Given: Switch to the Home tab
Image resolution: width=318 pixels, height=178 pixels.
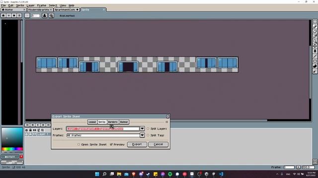Looking at the screenshot, I should pyautogui.click(x=13, y=9).
